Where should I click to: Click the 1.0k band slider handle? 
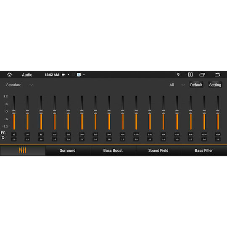tap(122, 112)
